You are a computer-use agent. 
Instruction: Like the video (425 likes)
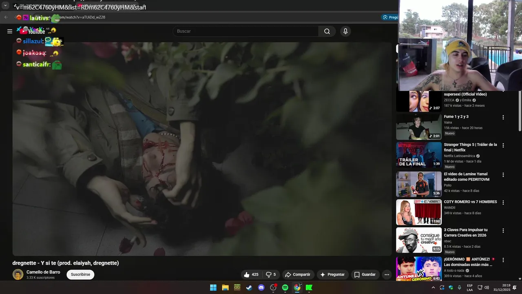[x=251, y=275]
